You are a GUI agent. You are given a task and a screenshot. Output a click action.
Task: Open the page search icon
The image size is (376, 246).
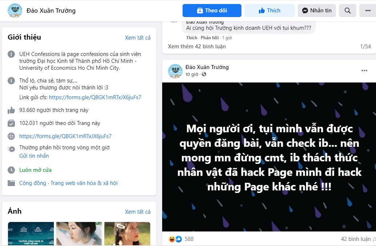click(x=347, y=11)
